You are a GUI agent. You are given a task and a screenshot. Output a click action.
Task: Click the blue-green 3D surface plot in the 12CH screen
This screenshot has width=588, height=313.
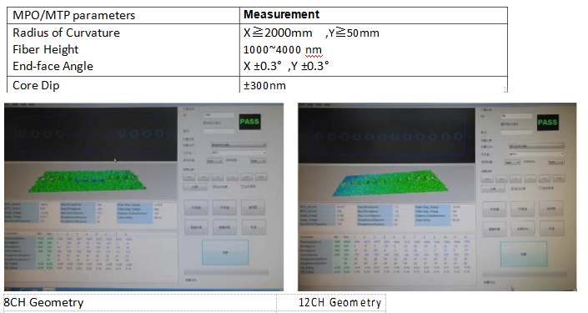[x=390, y=183]
